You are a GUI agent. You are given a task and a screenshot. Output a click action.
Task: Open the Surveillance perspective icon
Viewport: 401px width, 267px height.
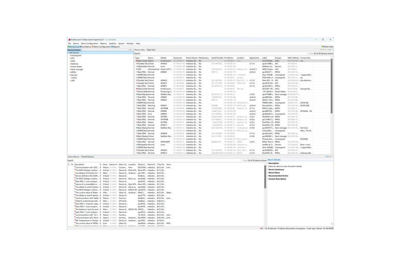80,47
